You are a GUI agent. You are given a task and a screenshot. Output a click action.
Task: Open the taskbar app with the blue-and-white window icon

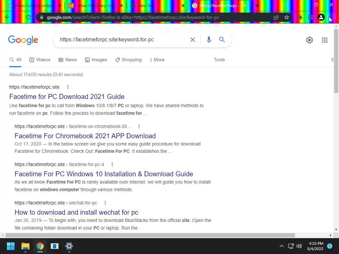click(x=55, y=246)
